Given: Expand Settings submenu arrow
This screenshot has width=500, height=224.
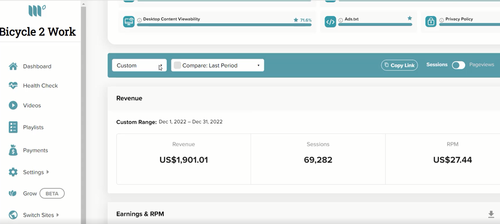Looking at the screenshot, I should (x=48, y=172).
